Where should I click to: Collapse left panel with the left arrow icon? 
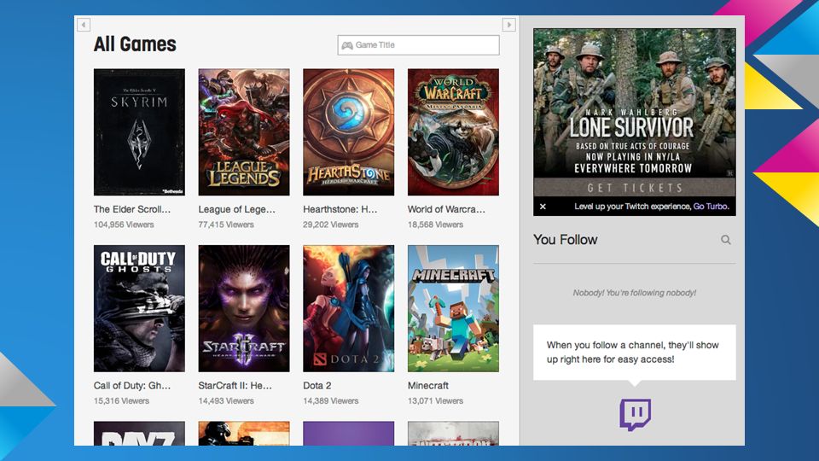(84, 25)
